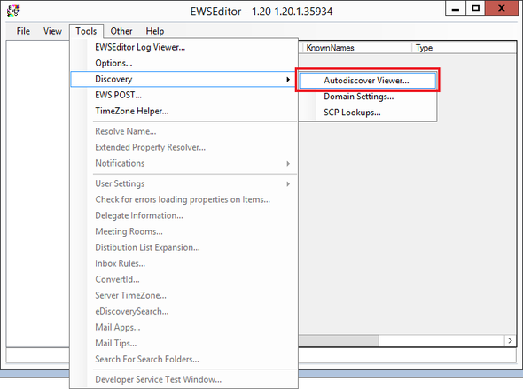The height and width of the screenshot is (389, 523).
Task: Select Search For Search Folders entry
Action: point(184,360)
